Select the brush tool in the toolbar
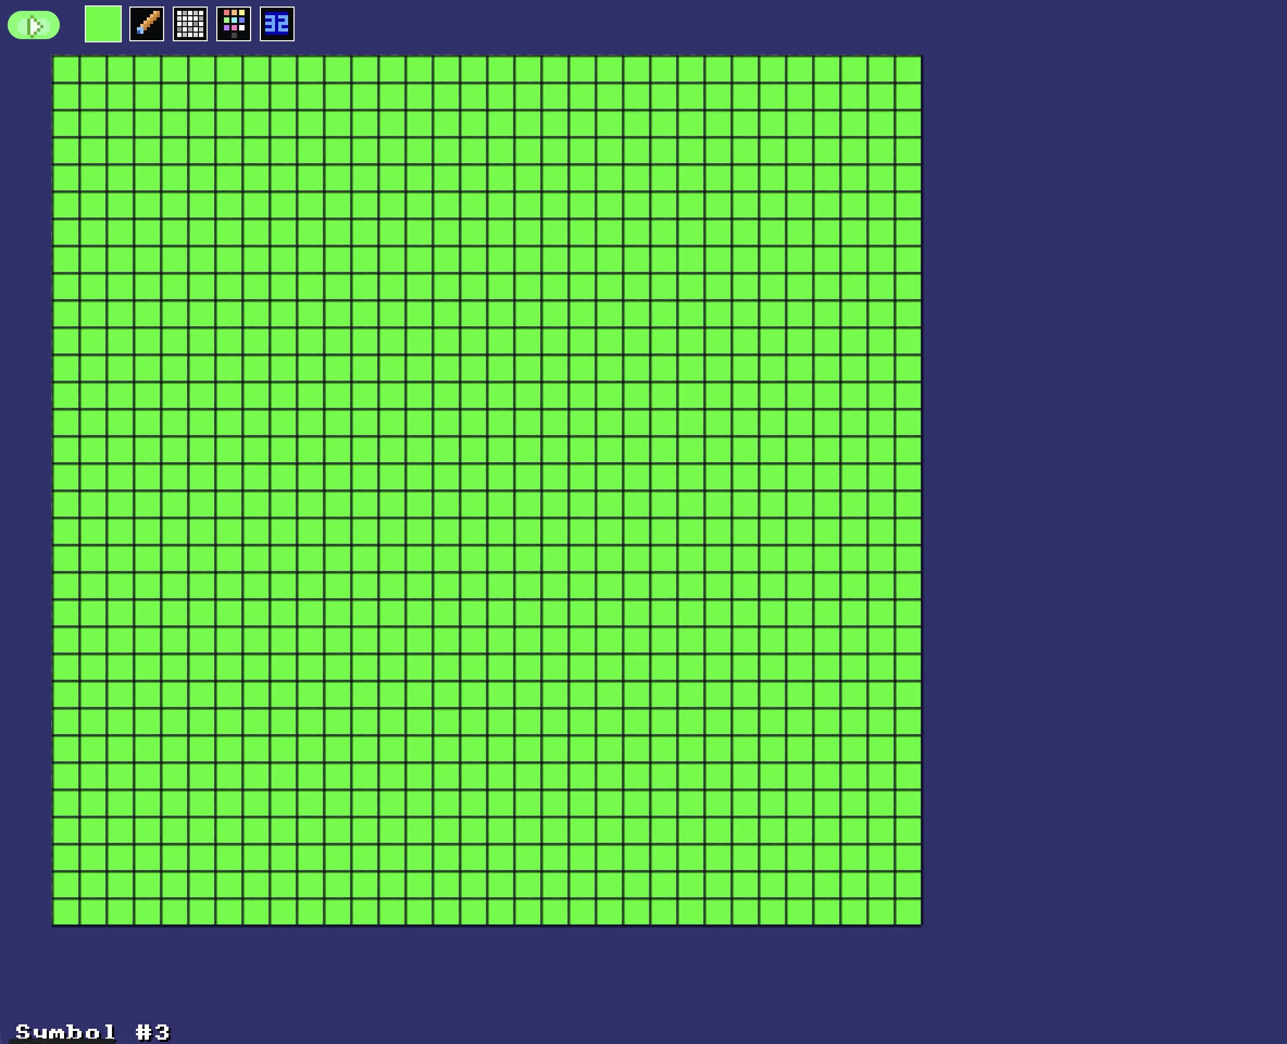Viewport: 1287px width, 1044px height. tap(146, 24)
